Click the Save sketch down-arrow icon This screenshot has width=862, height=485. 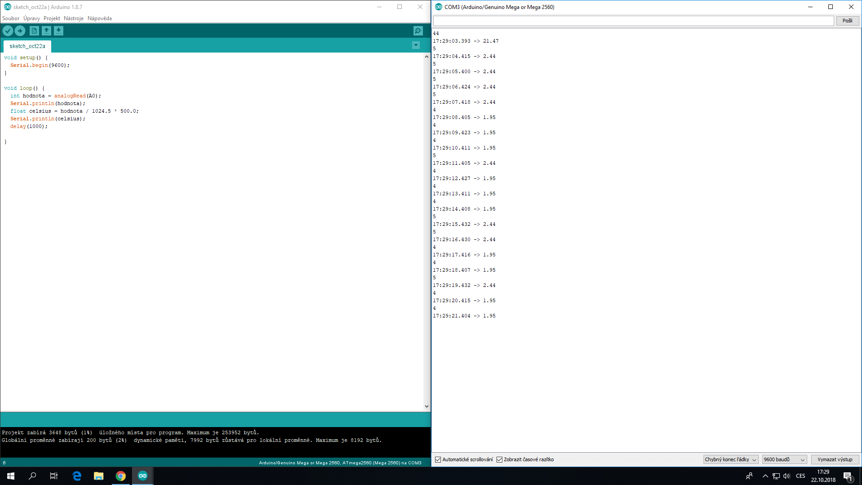(x=58, y=31)
